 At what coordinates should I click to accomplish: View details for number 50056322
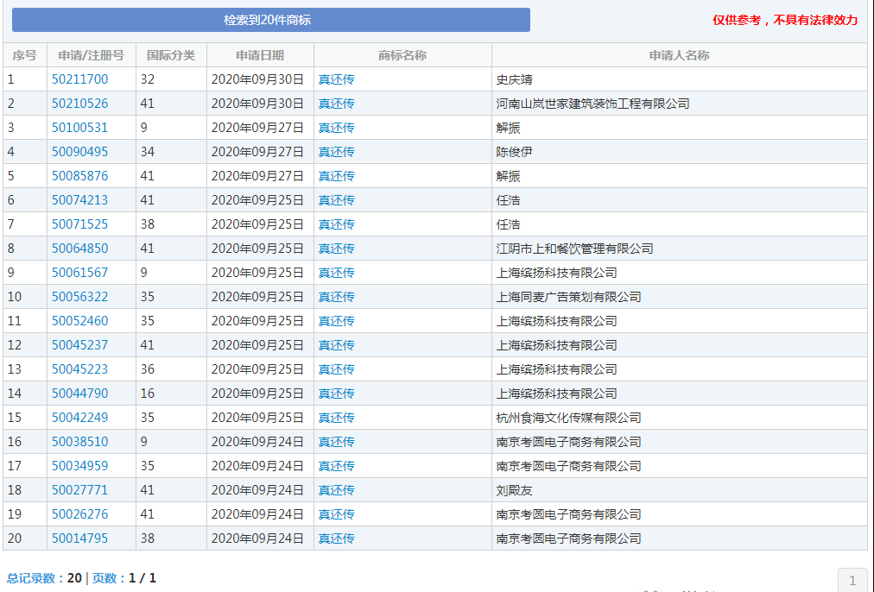click(x=79, y=297)
